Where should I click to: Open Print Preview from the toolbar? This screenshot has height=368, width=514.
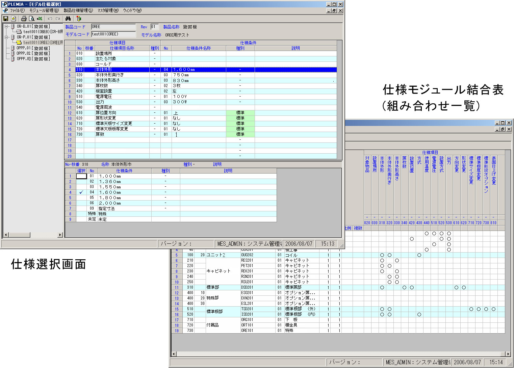[x=31, y=19]
